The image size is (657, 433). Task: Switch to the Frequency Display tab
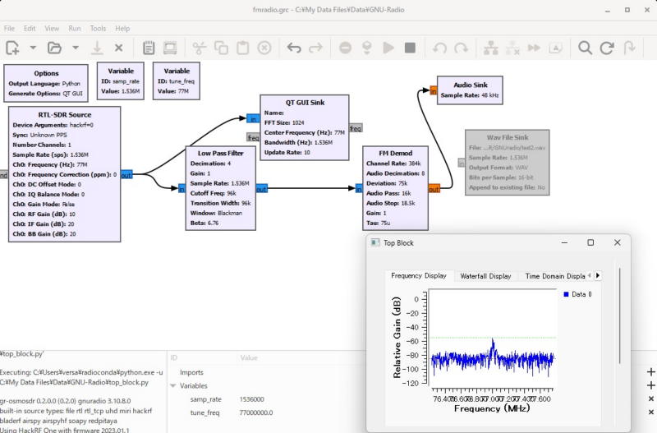(x=419, y=276)
